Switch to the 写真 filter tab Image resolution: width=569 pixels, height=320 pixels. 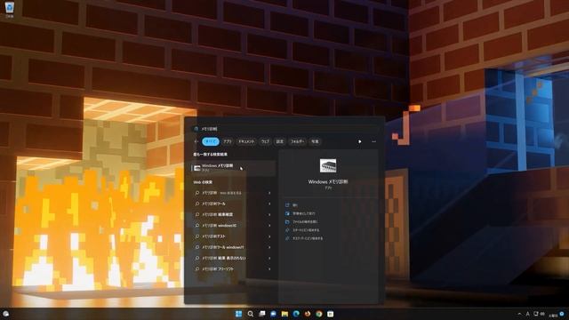315,141
